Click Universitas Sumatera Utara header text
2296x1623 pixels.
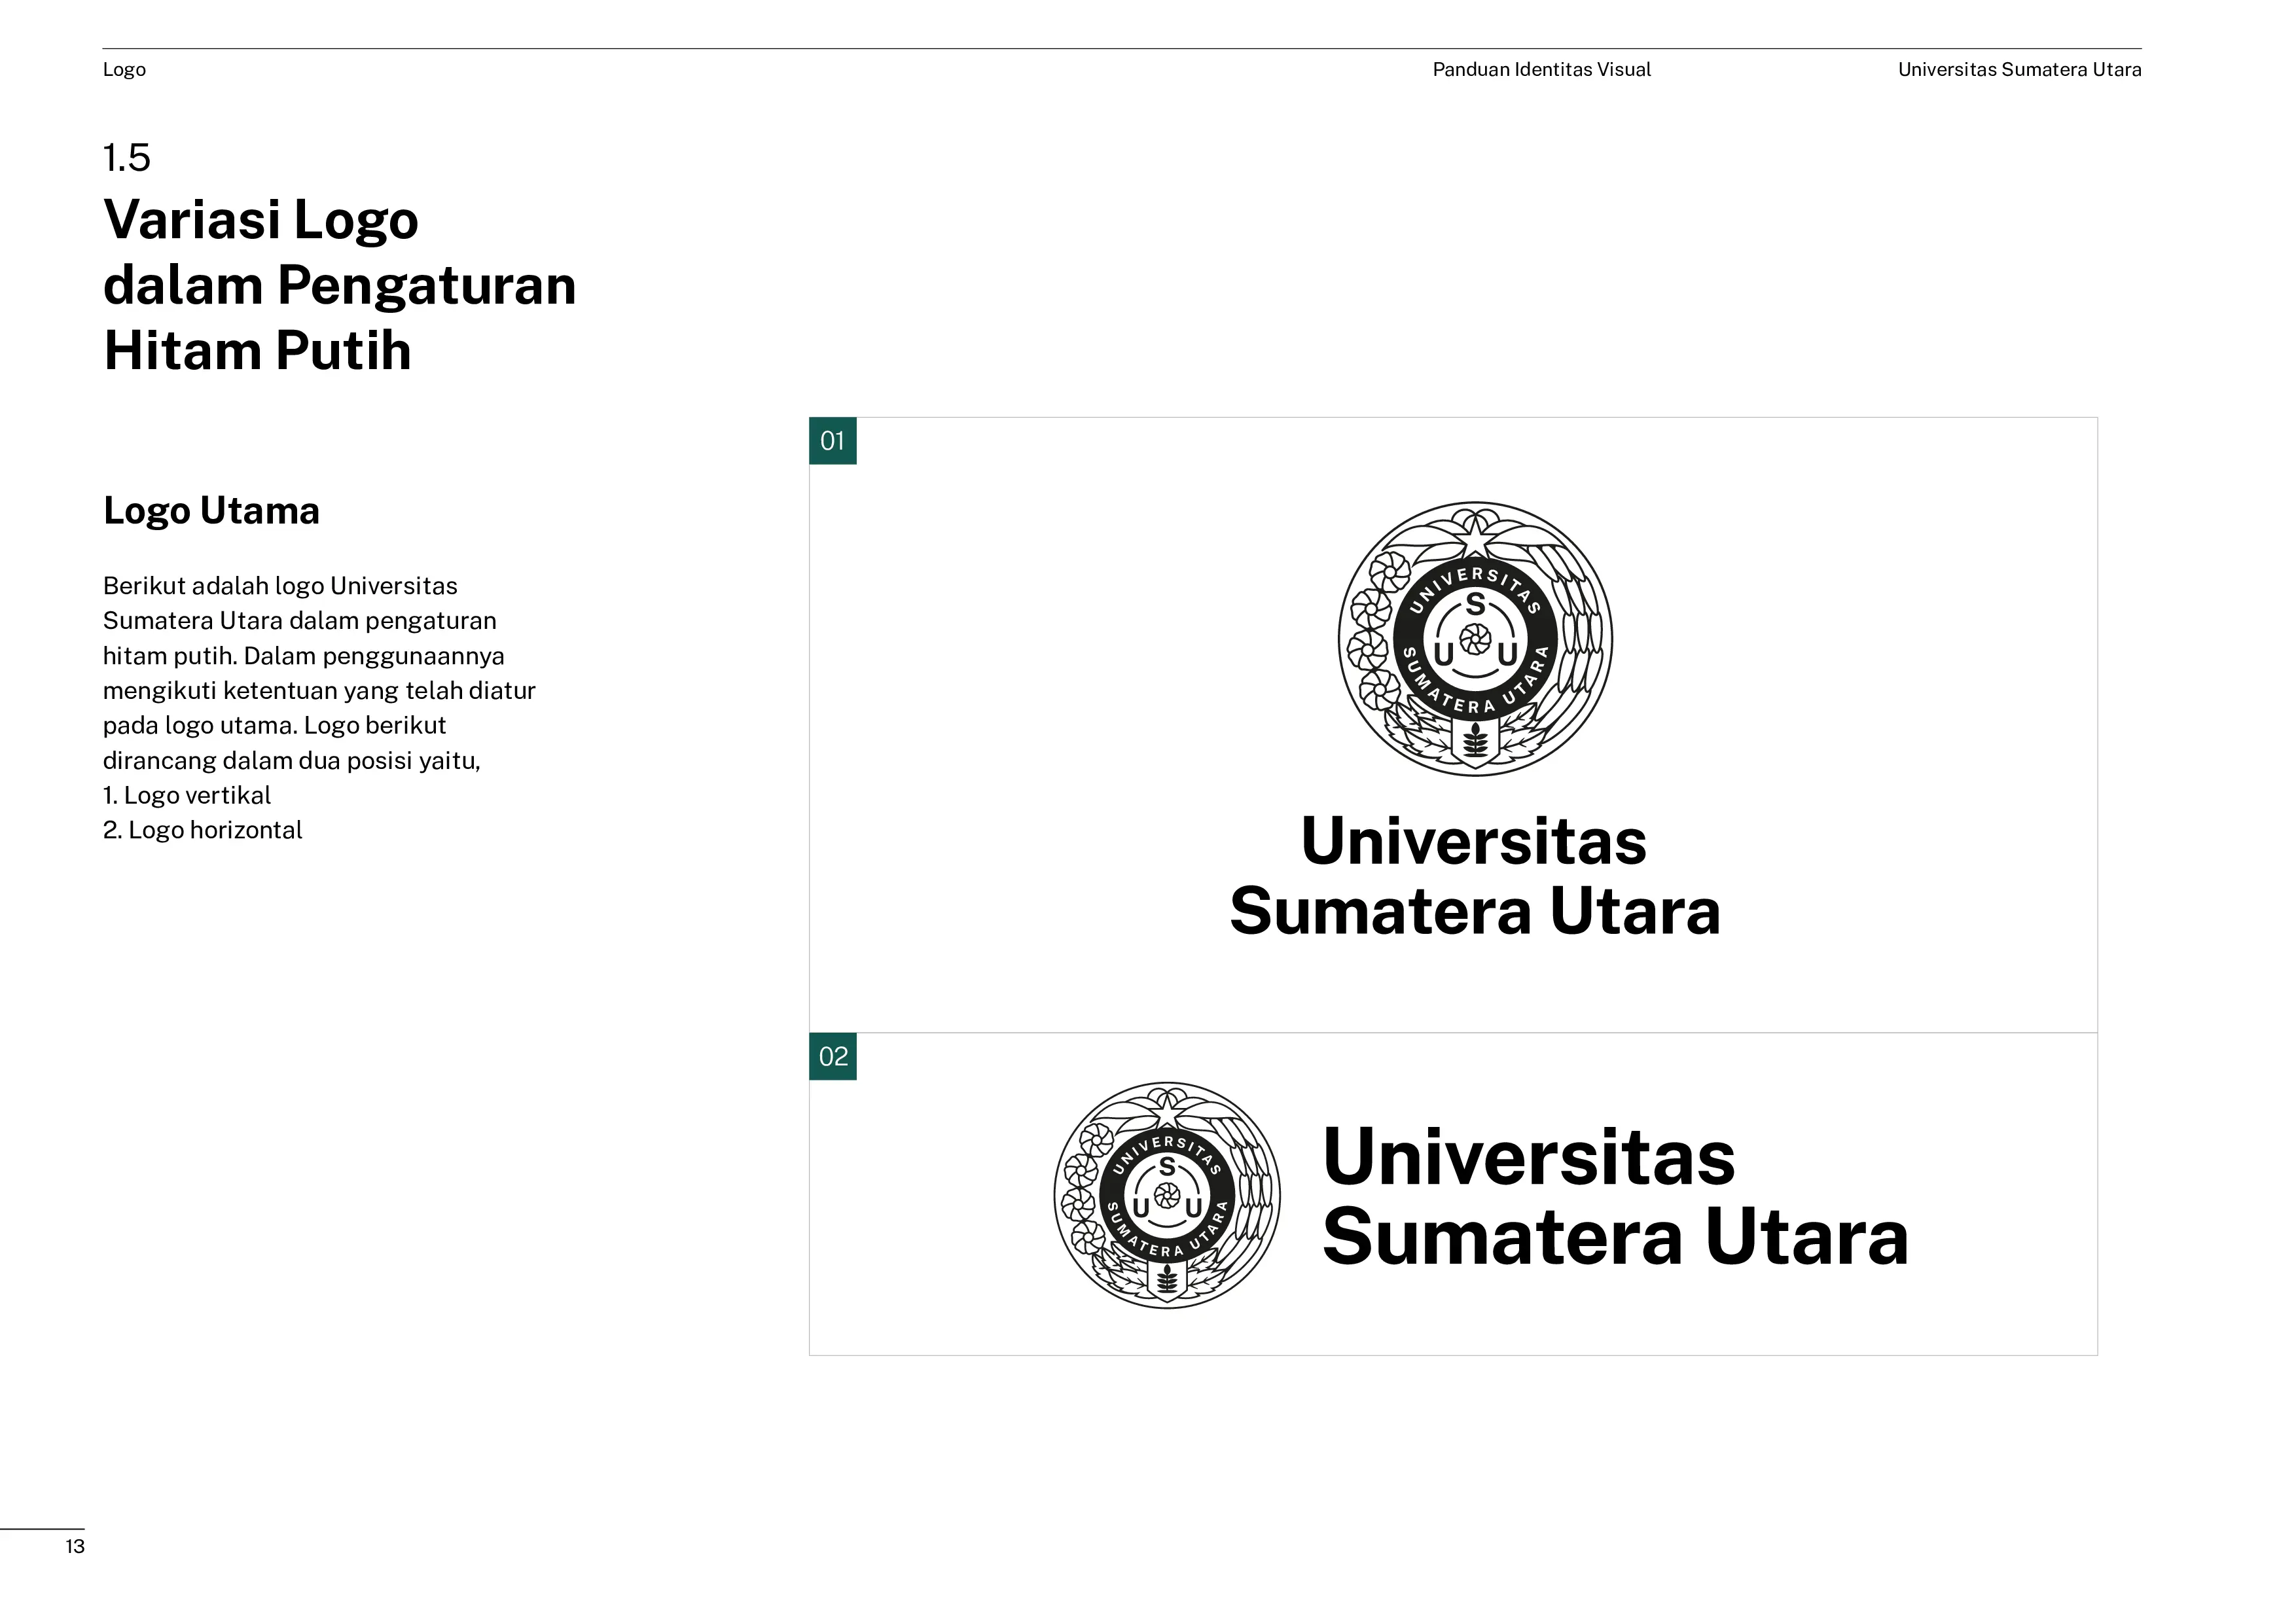point(2019,70)
